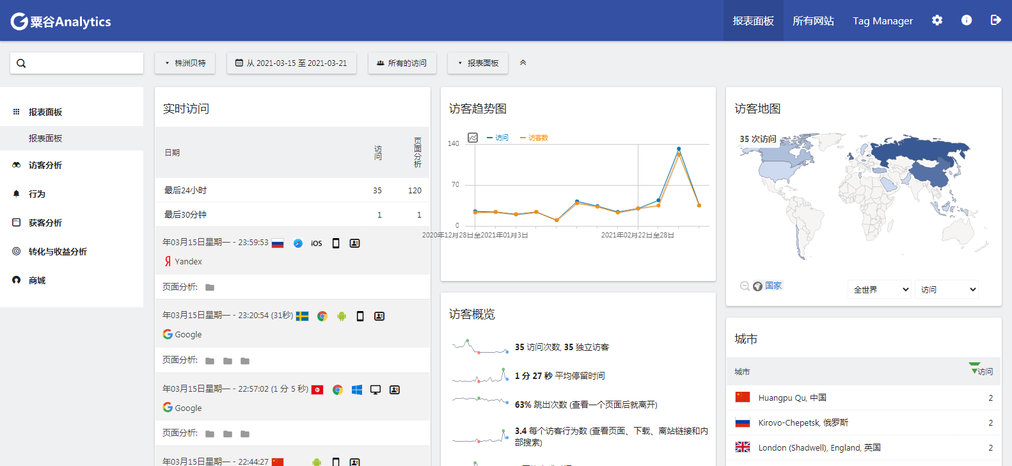Image resolution: width=1012 pixels, height=466 pixels.
Task: Toggle 访问 series in trend chart legend
Action: [x=498, y=138]
